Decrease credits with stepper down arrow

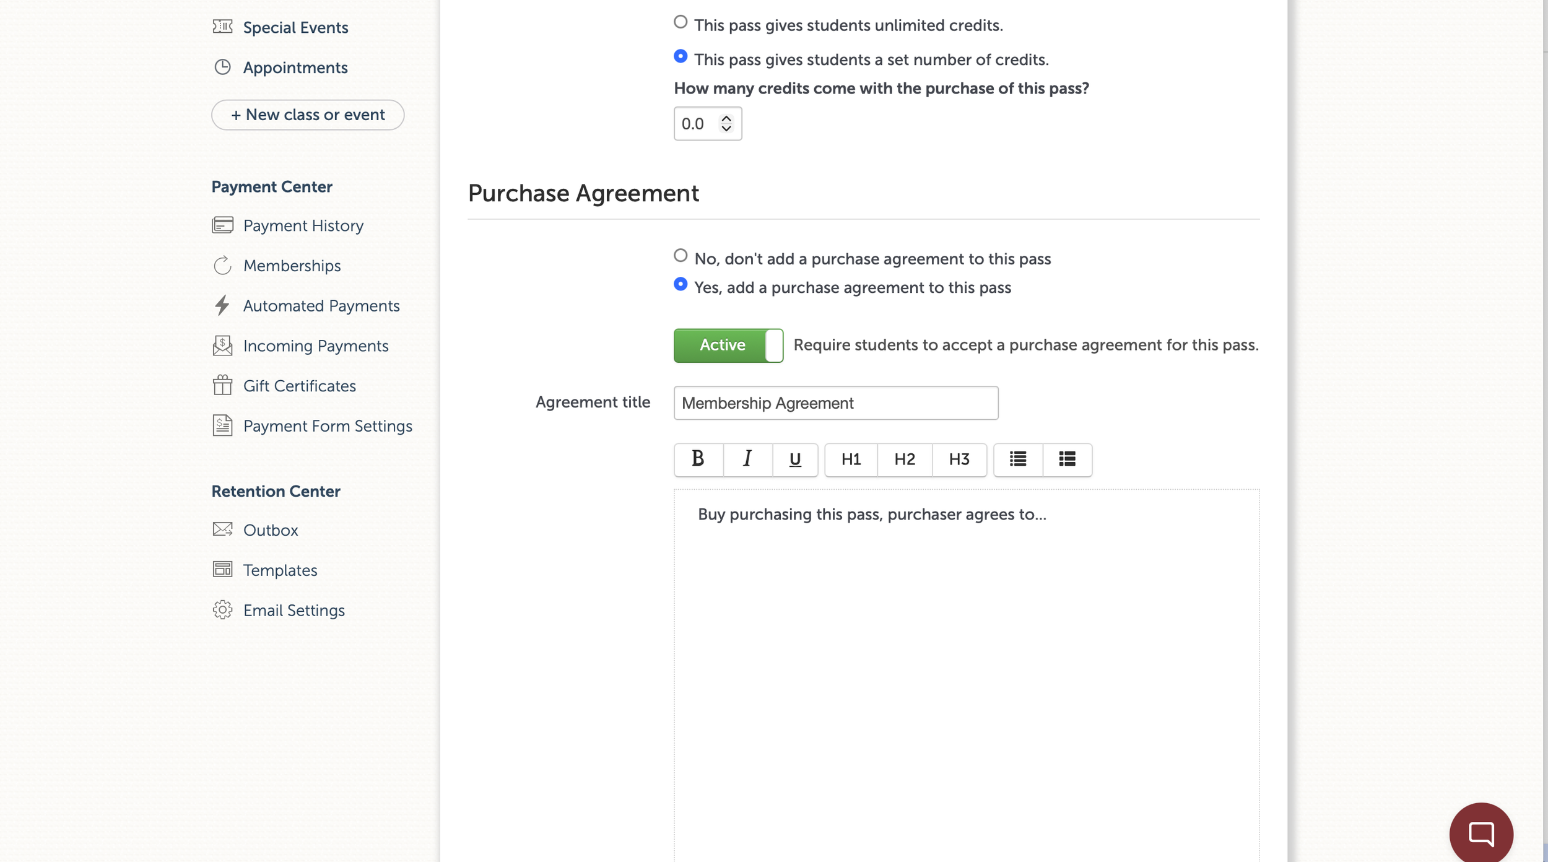[726, 129]
